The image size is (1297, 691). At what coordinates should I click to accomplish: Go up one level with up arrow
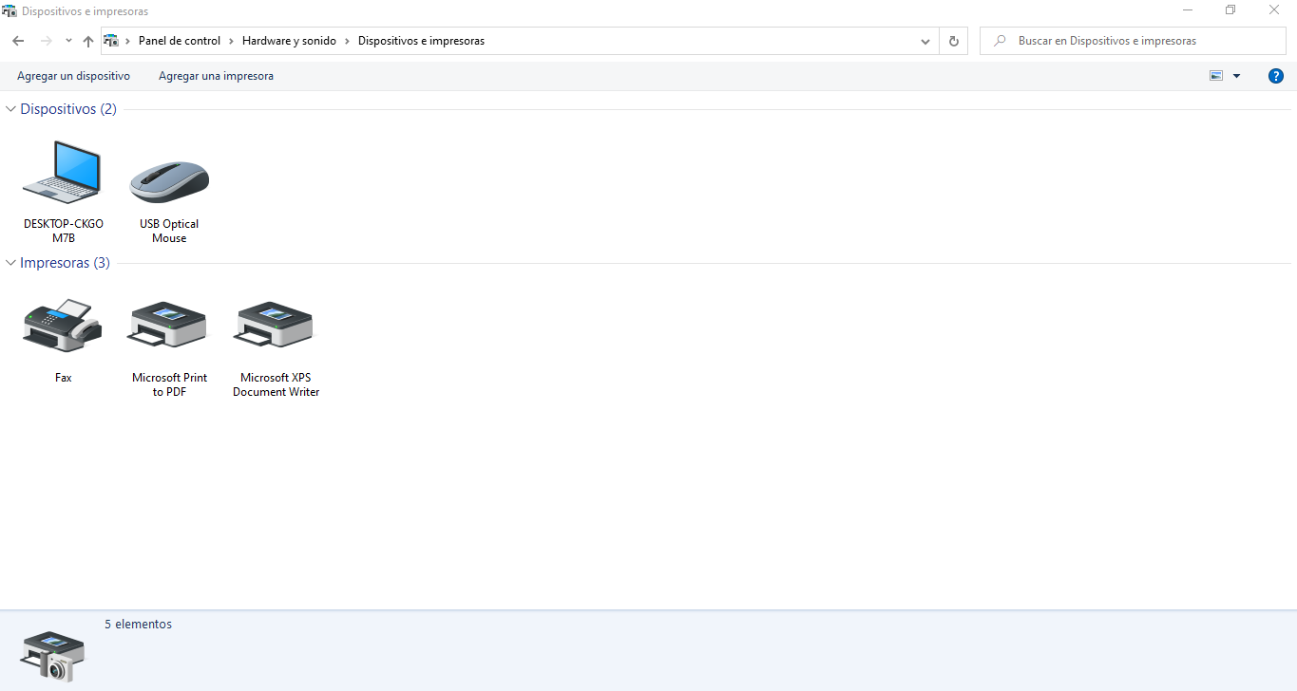click(x=88, y=41)
